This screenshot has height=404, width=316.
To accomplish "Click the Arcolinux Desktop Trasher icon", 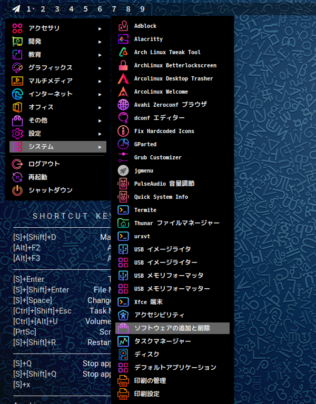I will coord(123,78).
